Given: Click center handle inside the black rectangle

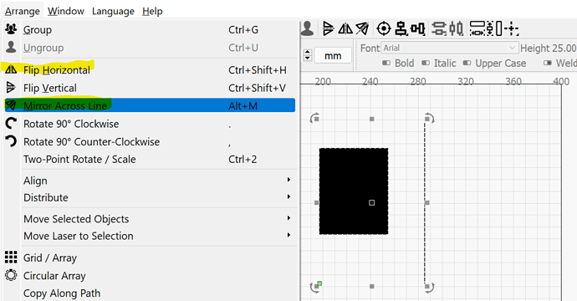Looking at the screenshot, I should (371, 202).
